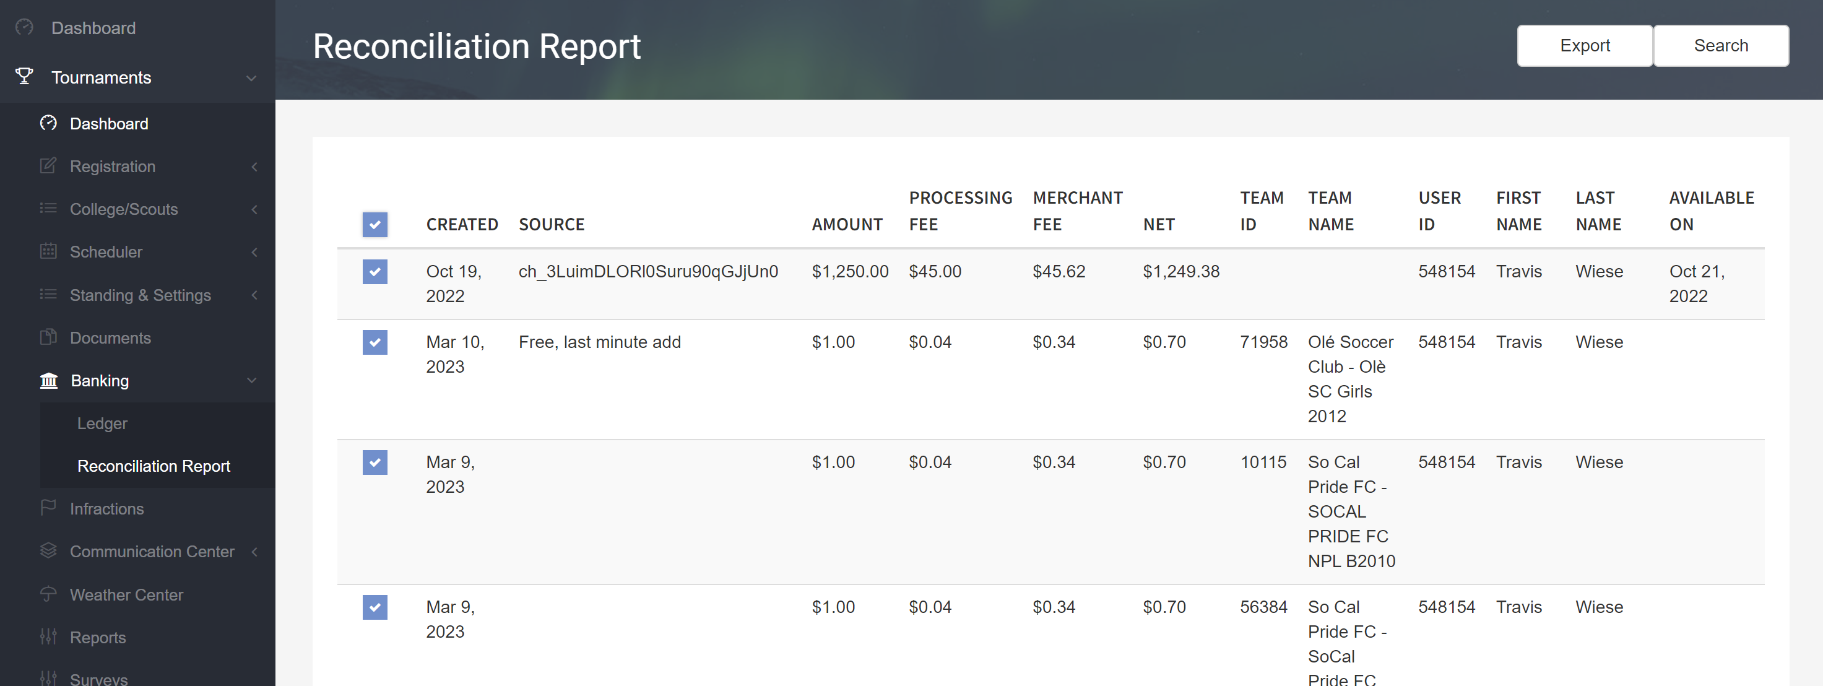1823x686 pixels.
Task: Expand the Registration menu chevron
Action: click(255, 167)
